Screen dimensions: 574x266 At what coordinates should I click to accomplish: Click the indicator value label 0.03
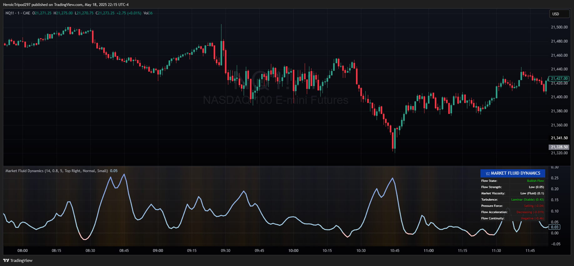555,227
